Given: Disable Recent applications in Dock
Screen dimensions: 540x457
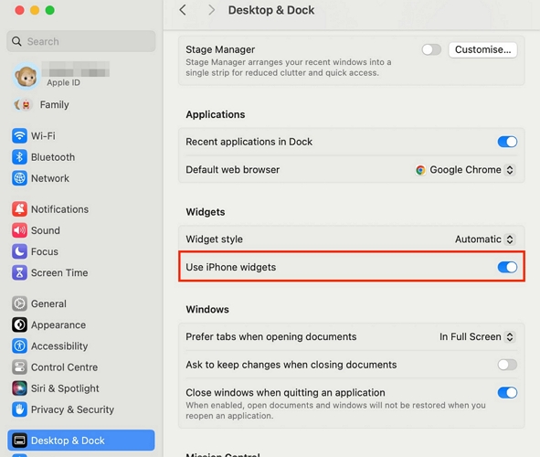Looking at the screenshot, I should (507, 142).
